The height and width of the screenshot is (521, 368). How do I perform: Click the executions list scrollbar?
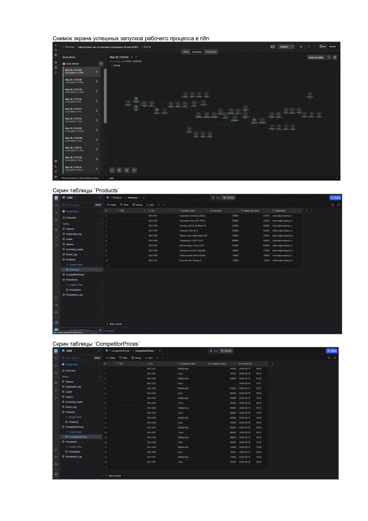tap(105, 96)
